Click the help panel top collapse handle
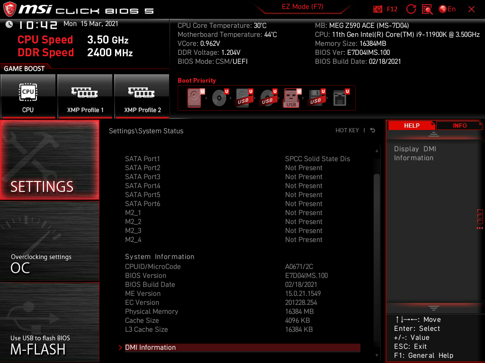485x363 pixels. (434, 134)
